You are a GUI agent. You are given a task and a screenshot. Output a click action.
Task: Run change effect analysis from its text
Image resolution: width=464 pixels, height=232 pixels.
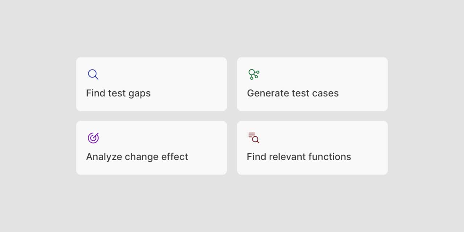tap(137, 157)
